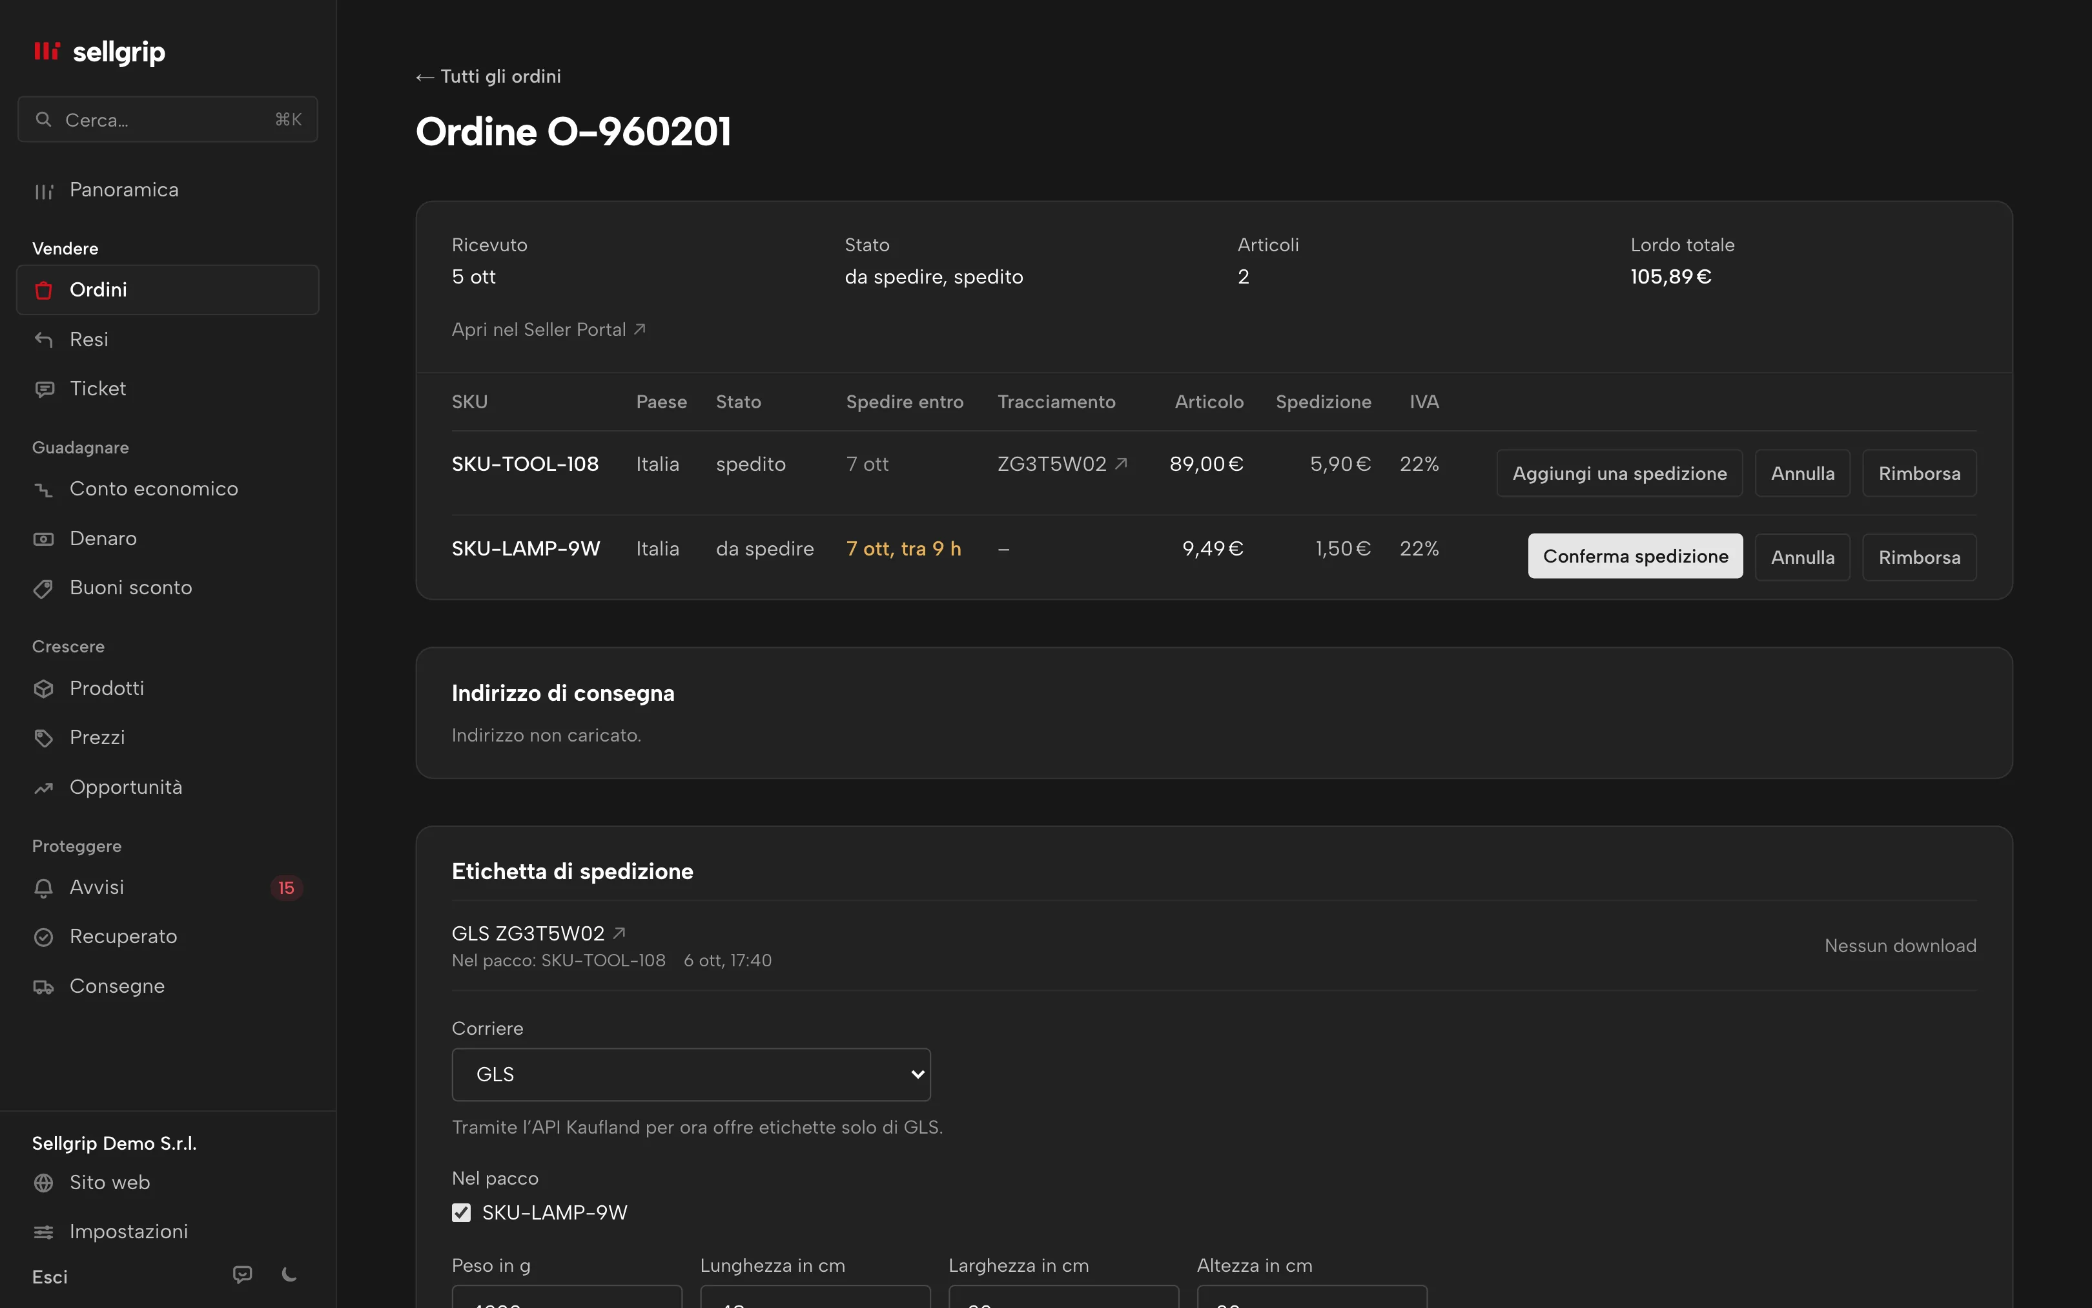Image resolution: width=2092 pixels, height=1308 pixels.
Task: Click the deadline 7 ott, tra 9 h
Action: pos(903,549)
